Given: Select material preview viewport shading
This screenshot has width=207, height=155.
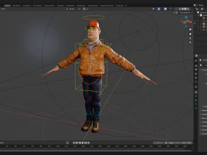Looking at the screenshot, I should point(185,9).
